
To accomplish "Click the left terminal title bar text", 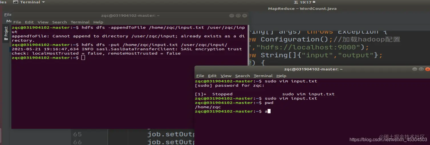I will click(x=130, y=16).
